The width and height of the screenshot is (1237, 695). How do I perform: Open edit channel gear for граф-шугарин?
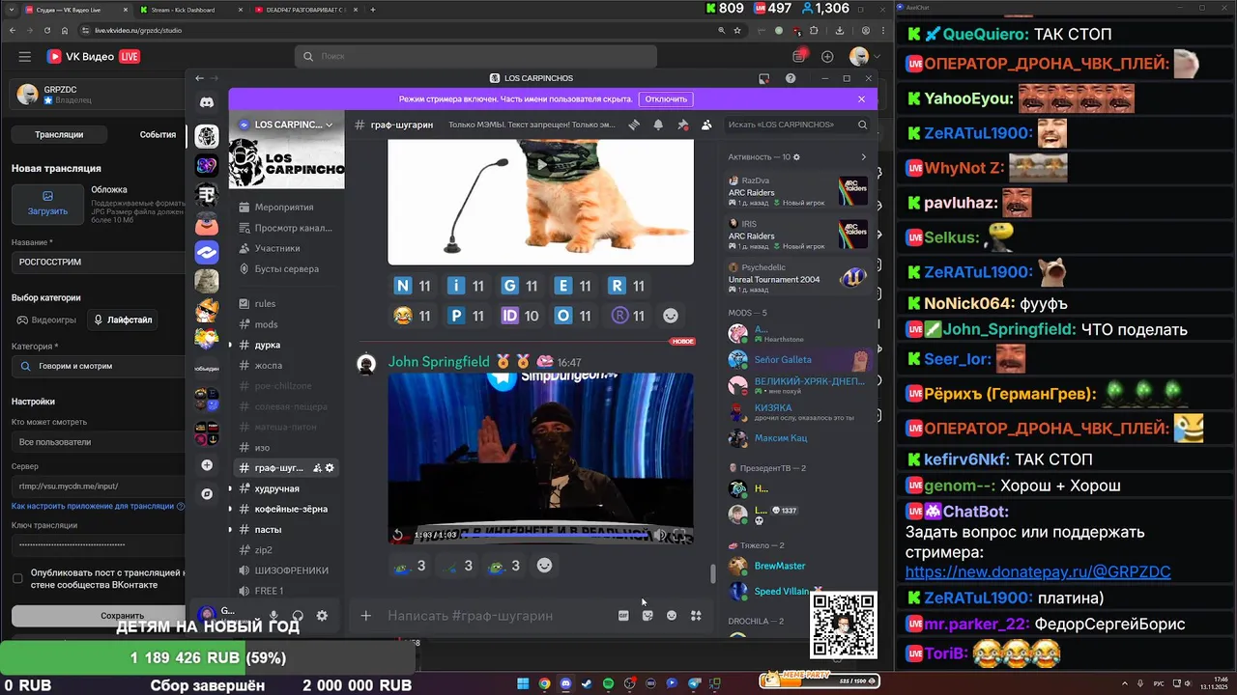click(x=330, y=468)
